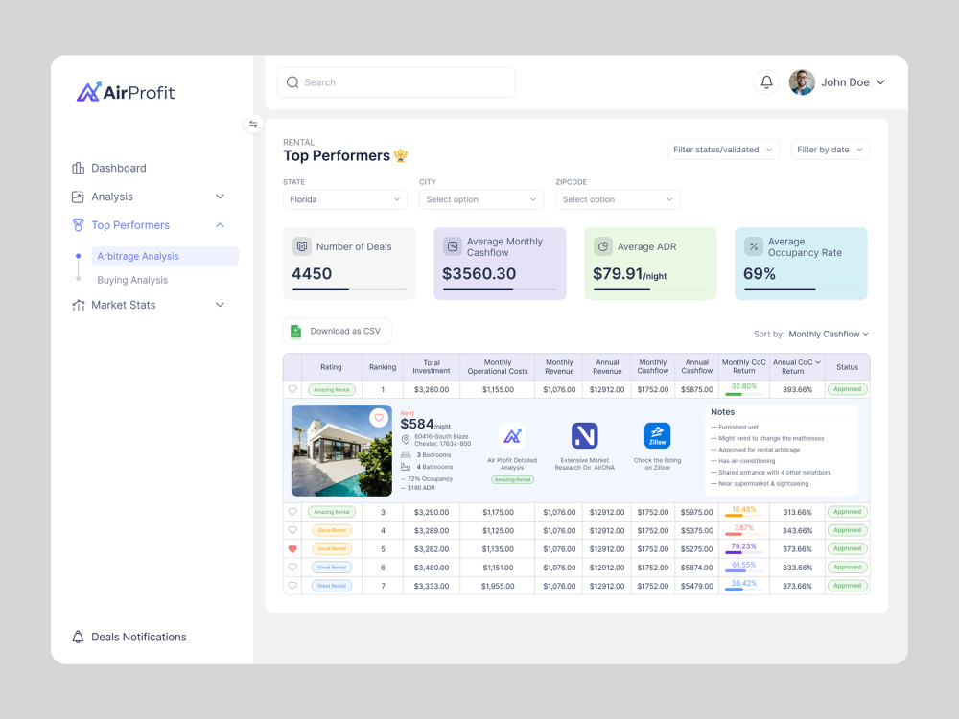
Task: Favorite the rank 6 row heart
Action: pos(292,568)
